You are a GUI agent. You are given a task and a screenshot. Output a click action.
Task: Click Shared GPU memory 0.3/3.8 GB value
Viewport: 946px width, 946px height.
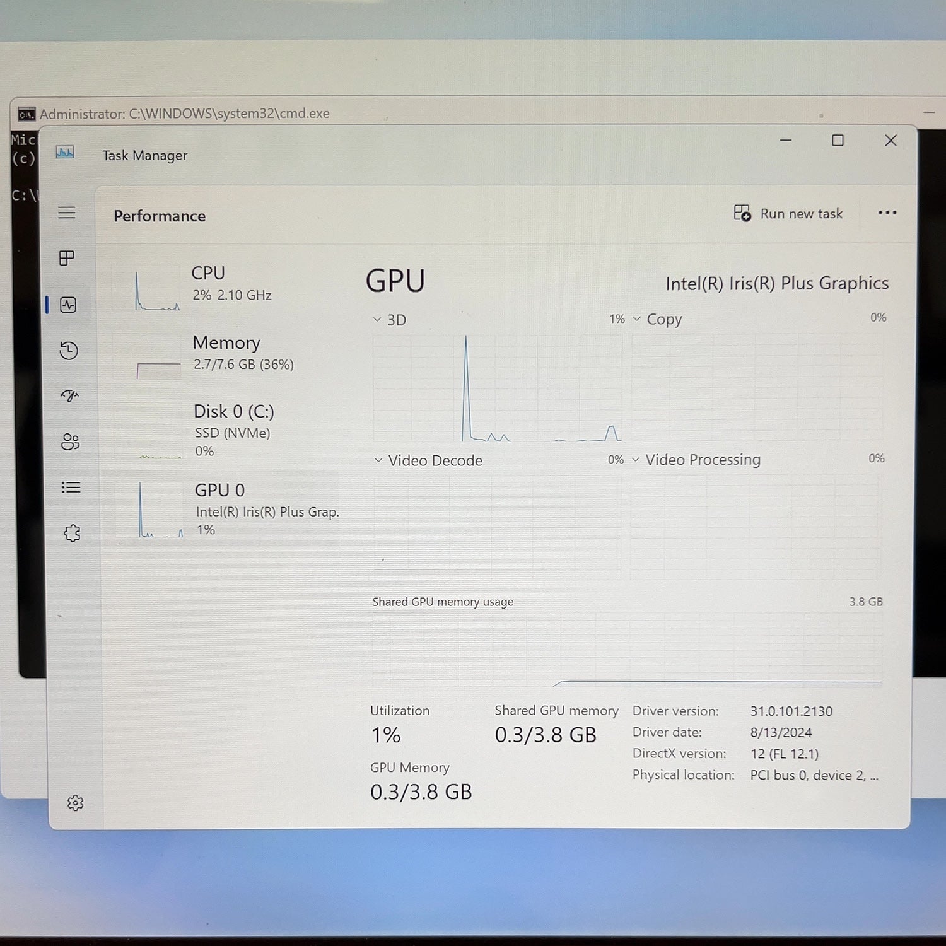click(546, 735)
